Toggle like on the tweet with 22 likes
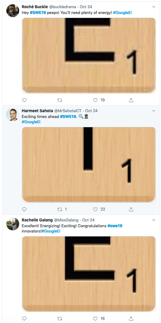 tap(95, 209)
